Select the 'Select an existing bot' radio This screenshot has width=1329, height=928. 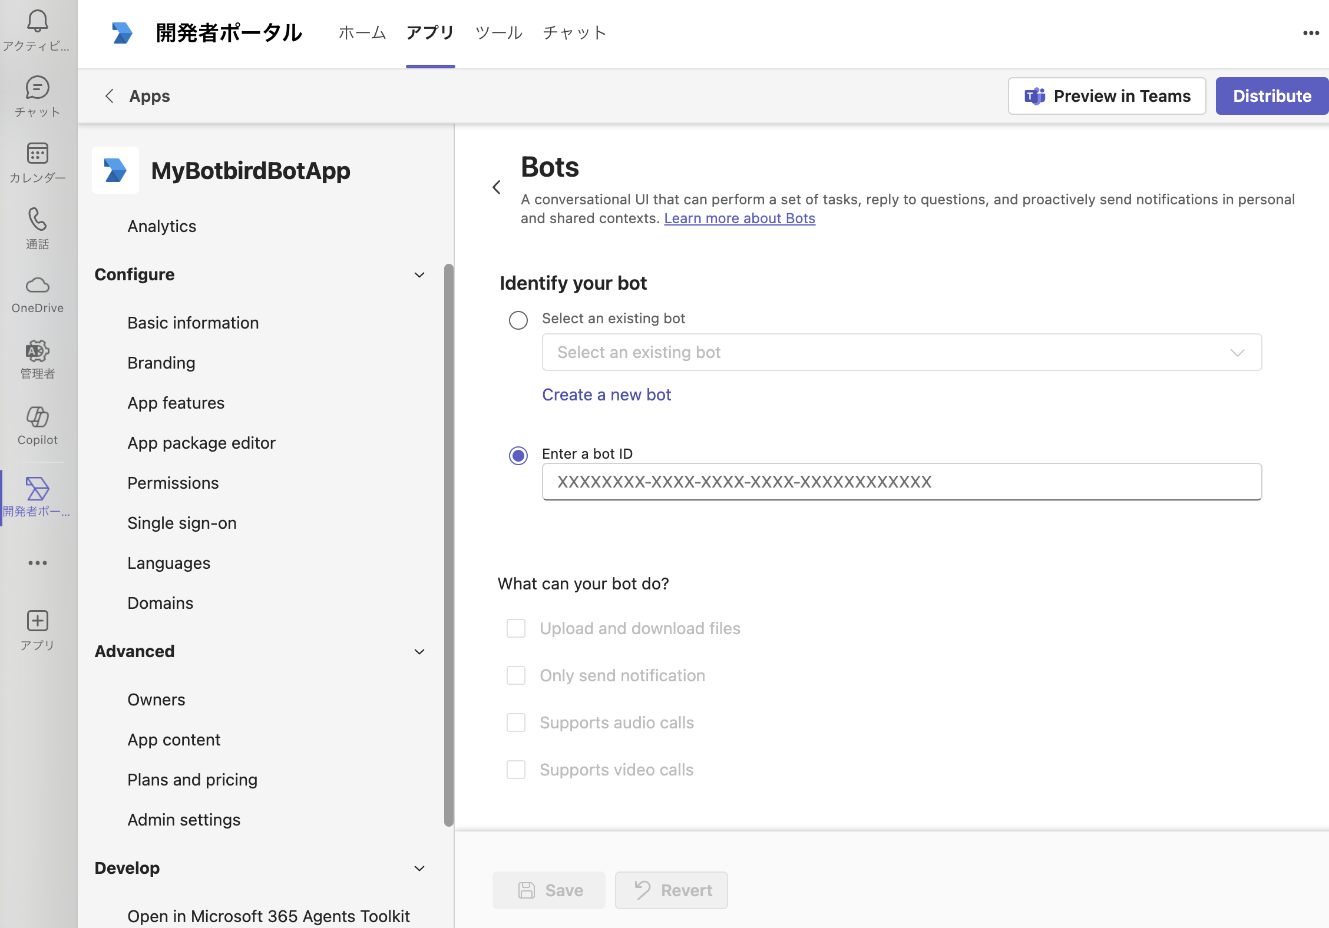(518, 320)
